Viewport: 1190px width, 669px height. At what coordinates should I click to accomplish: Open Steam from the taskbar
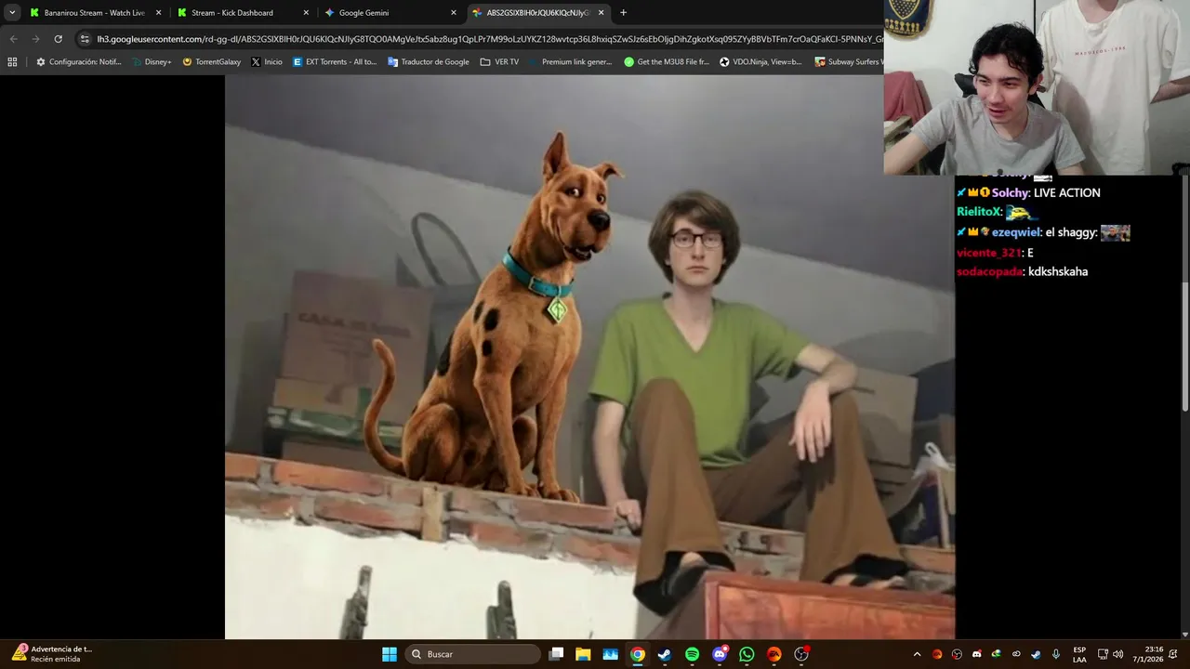click(665, 654)
